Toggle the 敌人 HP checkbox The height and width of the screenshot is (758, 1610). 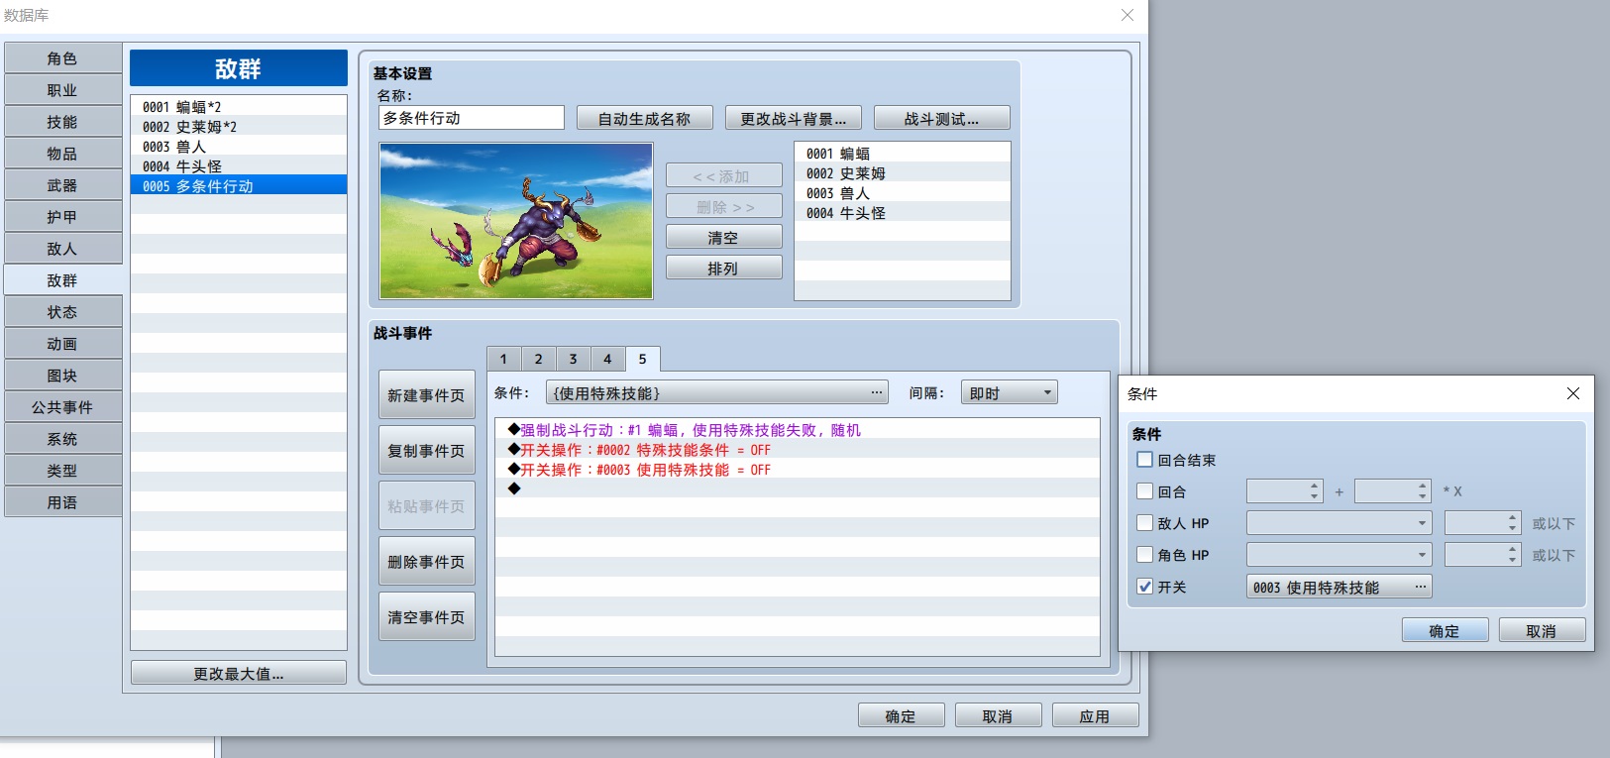pos(1145,523)
